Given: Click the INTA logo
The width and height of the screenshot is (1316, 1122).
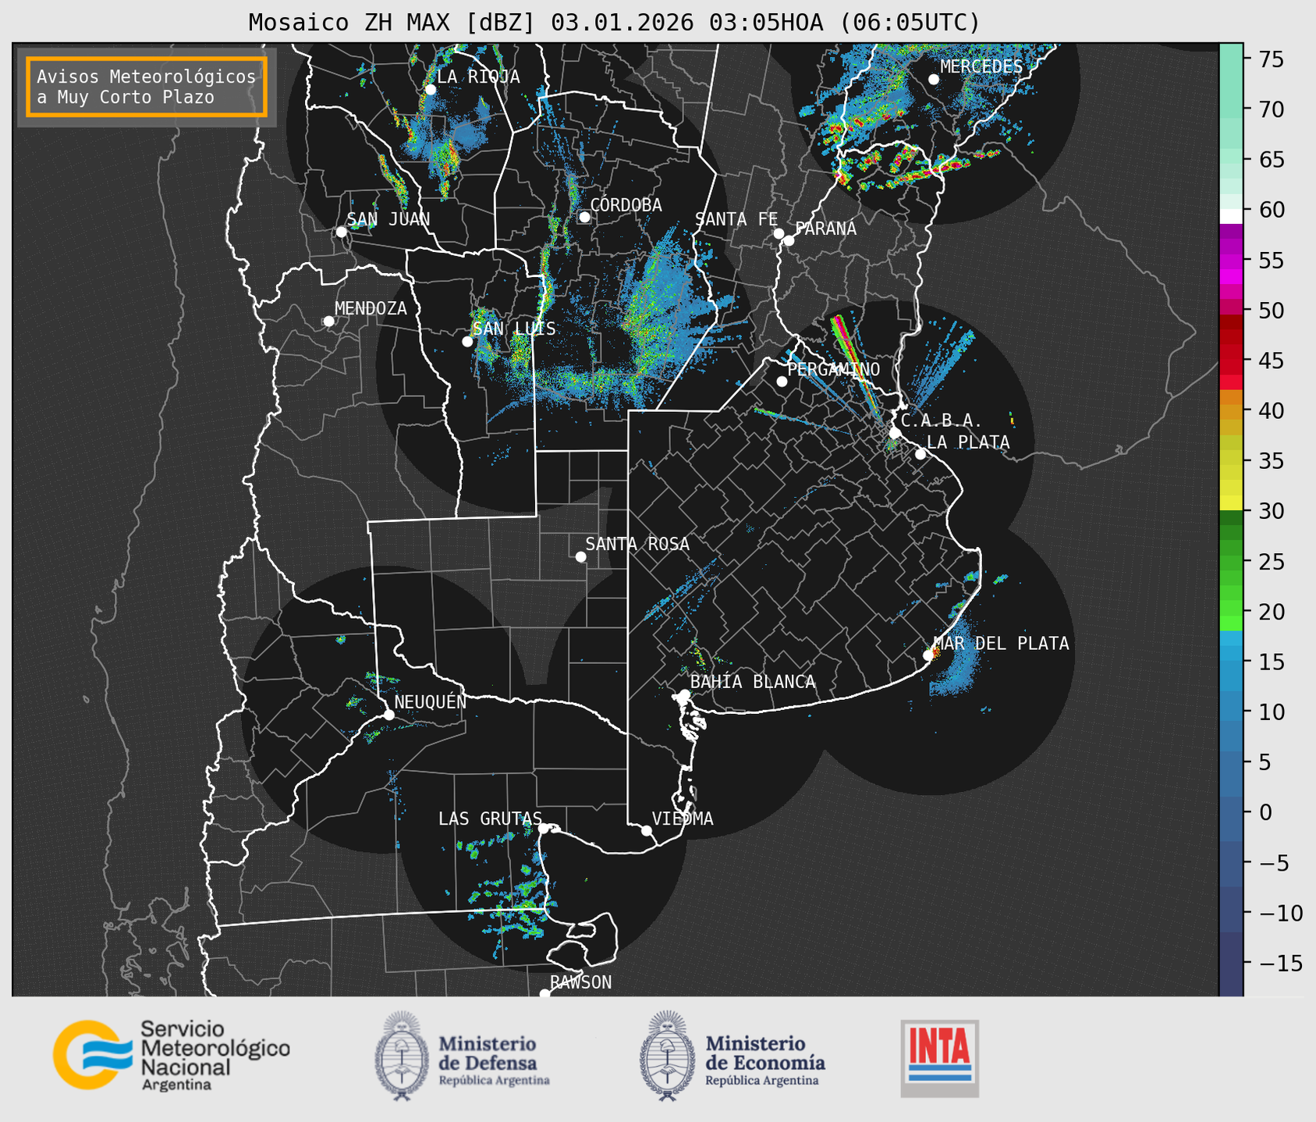Looking at the screenshot, I should click(940, 1058).
